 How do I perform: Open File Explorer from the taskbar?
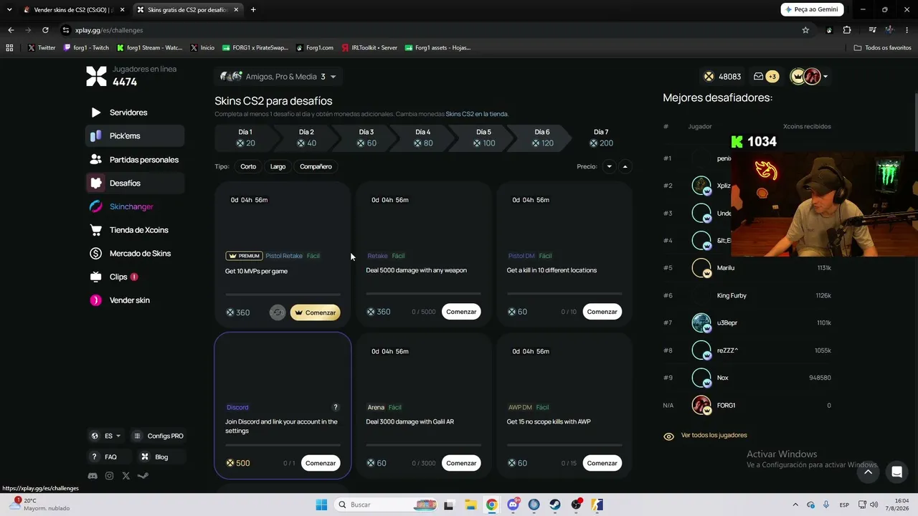click(x=470, y=505)
